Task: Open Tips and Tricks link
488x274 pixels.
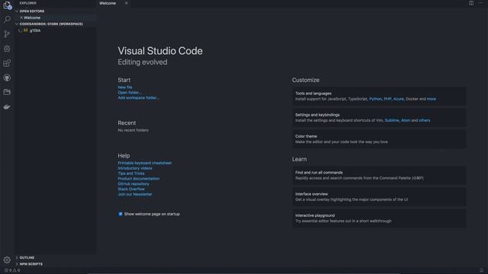Action: [131, 174]
